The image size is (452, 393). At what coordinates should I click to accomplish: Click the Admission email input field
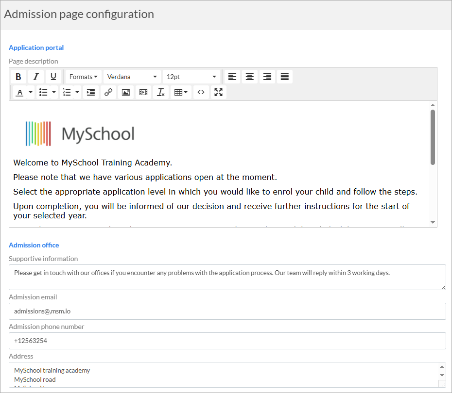click(227, 311)
